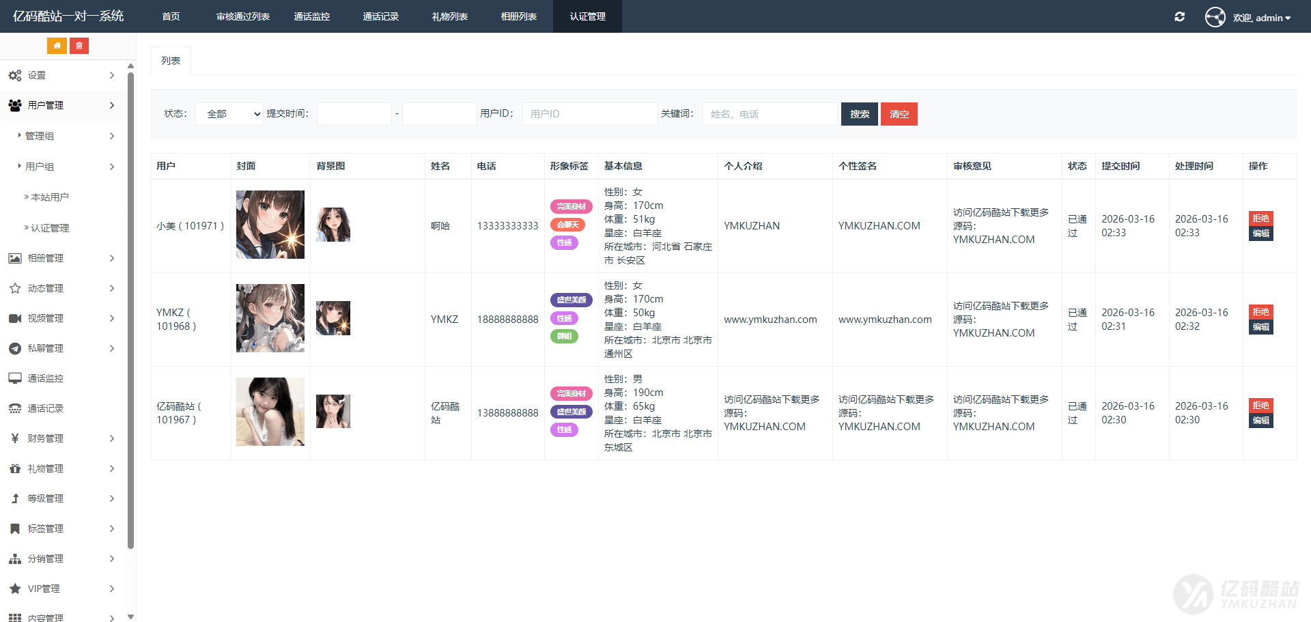The height and width of the screenshot is (622, 1311).
Task: Select the 列表 tab
Action: point(171,61)
